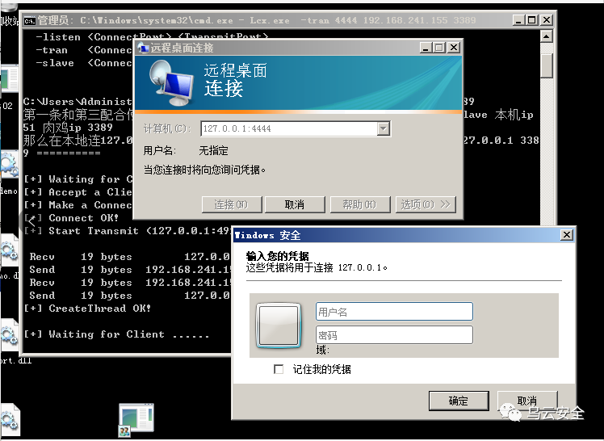This screenshot has height=441, width=604.
Task: Select the gear file icon above 'demo'
Action: click(8, 166)
